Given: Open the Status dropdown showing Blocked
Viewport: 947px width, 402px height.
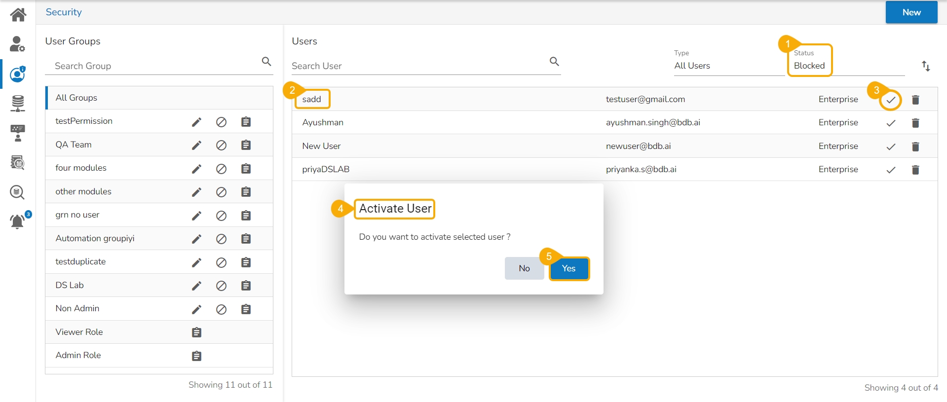Looking at the screenshot, I should [x=809, y=66].
